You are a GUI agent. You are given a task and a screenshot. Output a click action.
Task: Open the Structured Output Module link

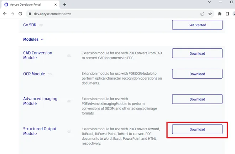pos(40,131)
